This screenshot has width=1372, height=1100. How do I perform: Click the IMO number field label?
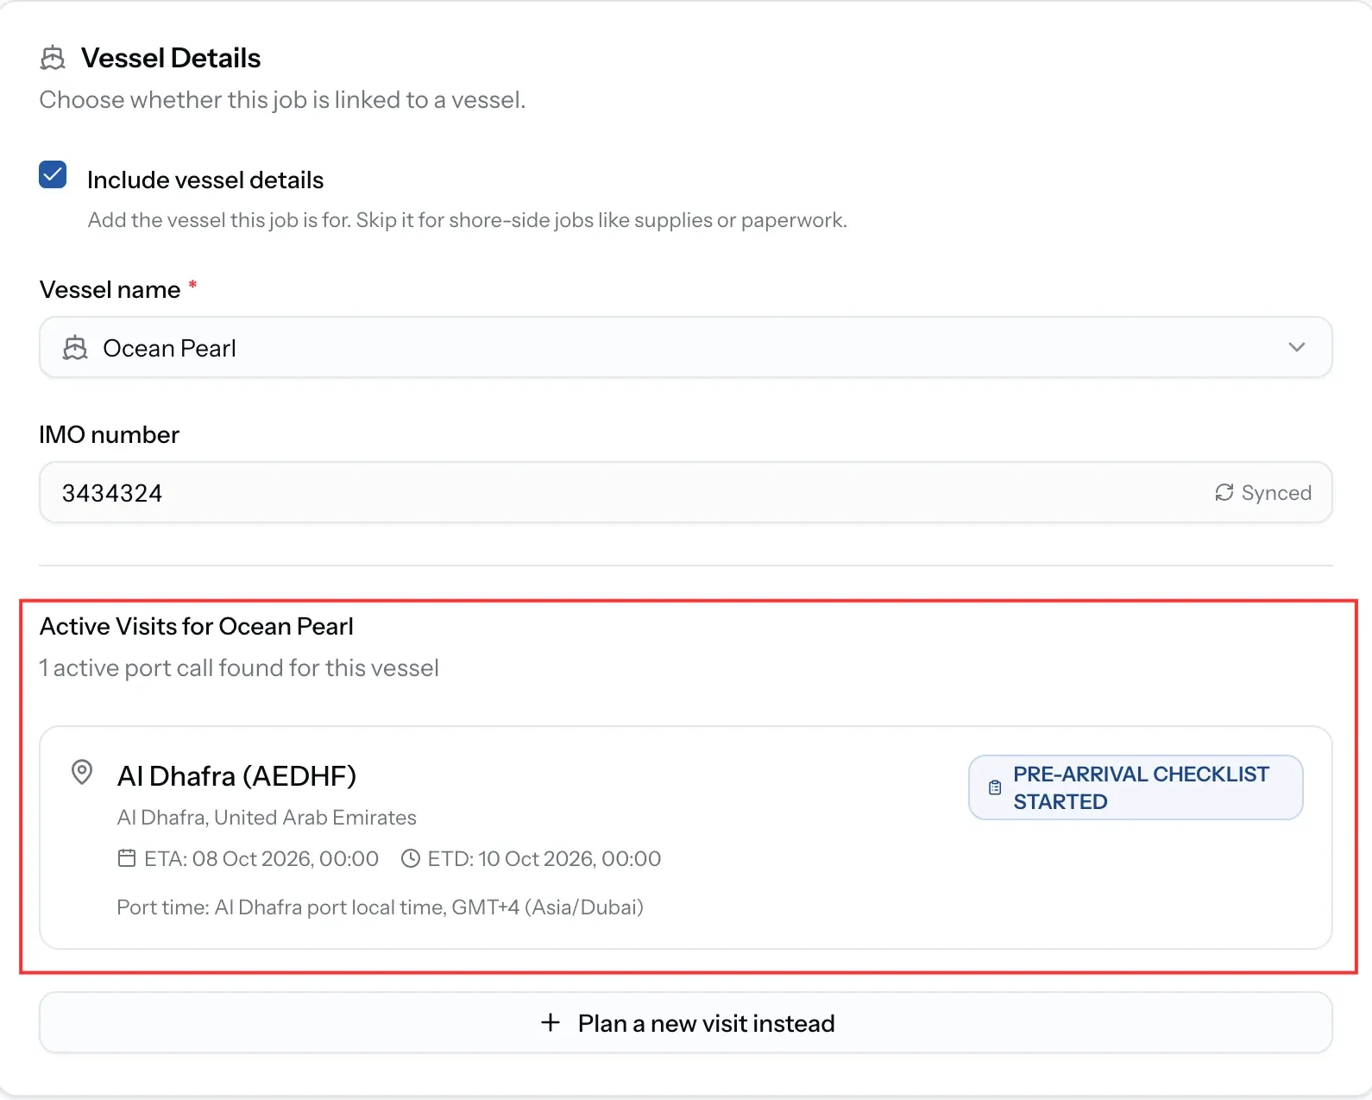[x=110, y=434]
